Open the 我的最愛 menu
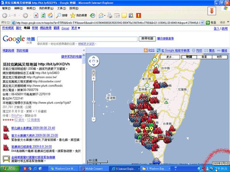 point(46,8)
